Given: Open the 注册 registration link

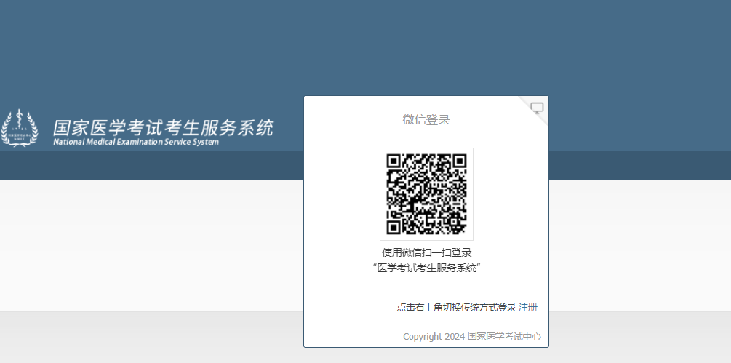Looking at the screenshot, I should [528, 307].
